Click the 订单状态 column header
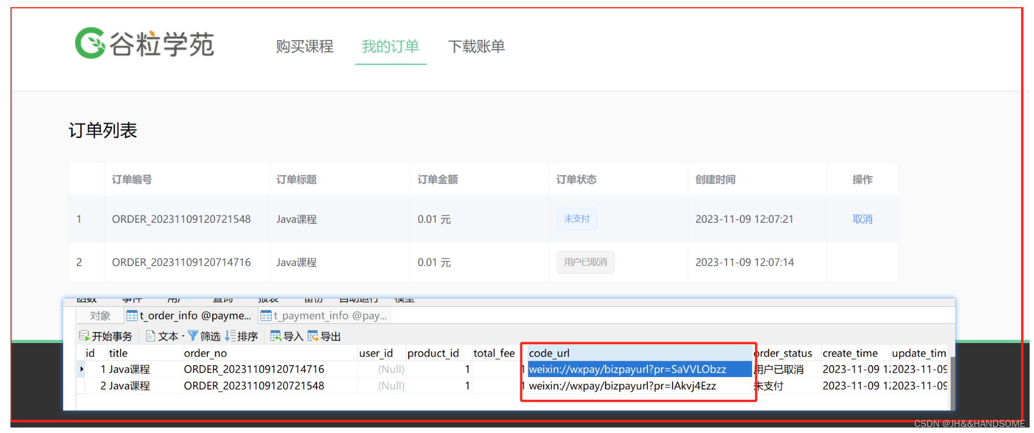Image resolution: width=1034 pixels, height=433 pixels. click(x=576, y=179)
